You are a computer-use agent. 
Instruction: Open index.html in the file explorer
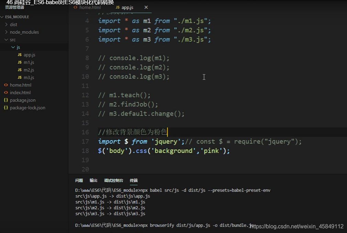click(20, 92)
